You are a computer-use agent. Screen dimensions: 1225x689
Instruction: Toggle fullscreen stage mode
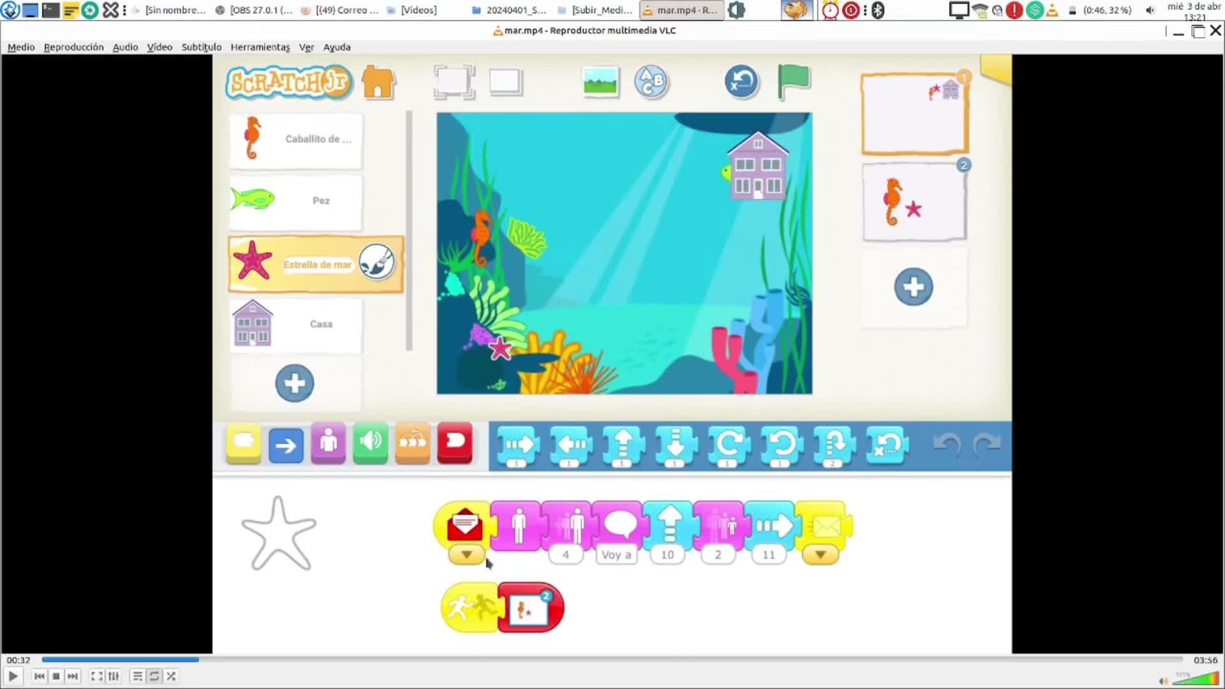click(454, 82)
